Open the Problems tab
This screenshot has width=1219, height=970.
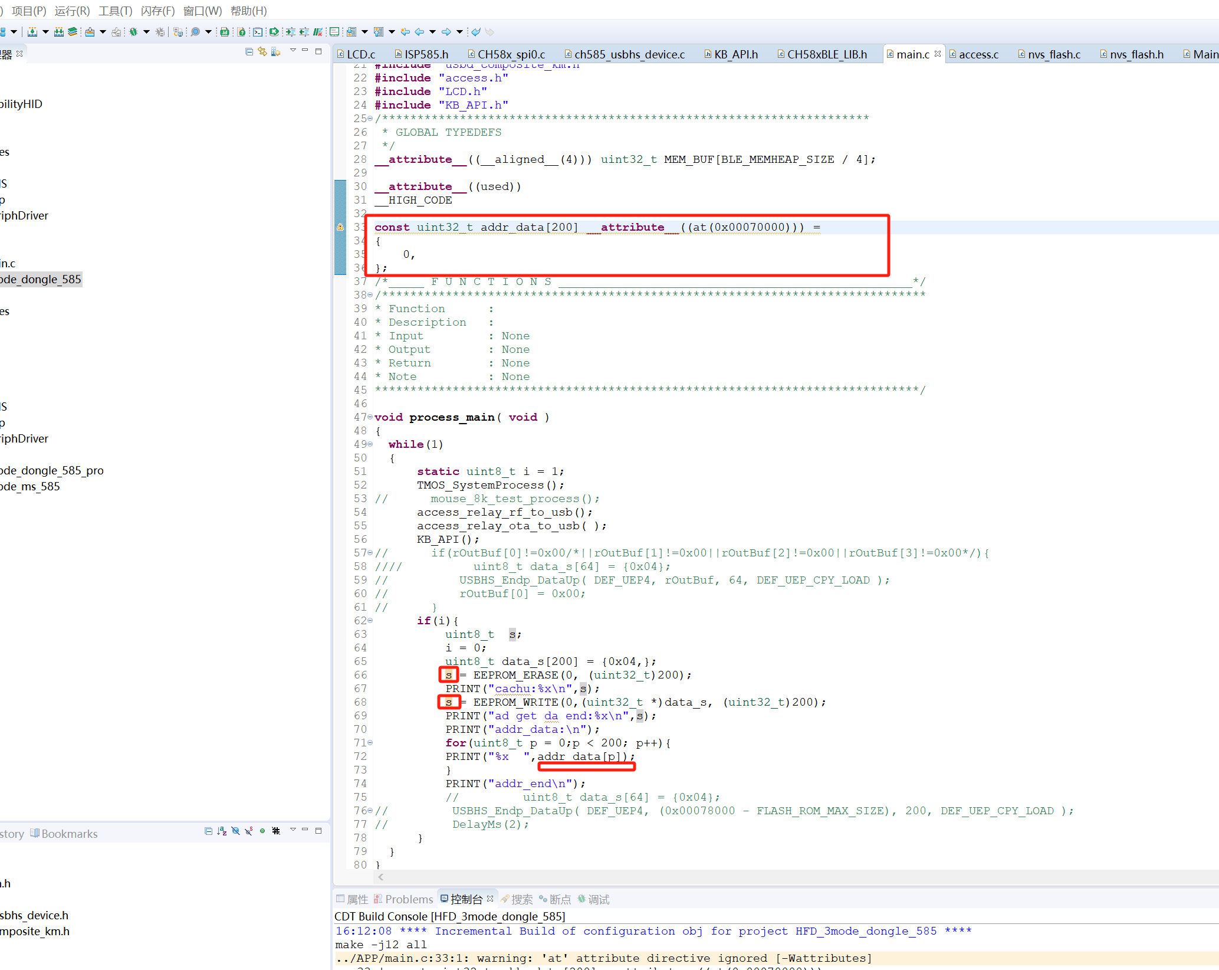[403, 899]
